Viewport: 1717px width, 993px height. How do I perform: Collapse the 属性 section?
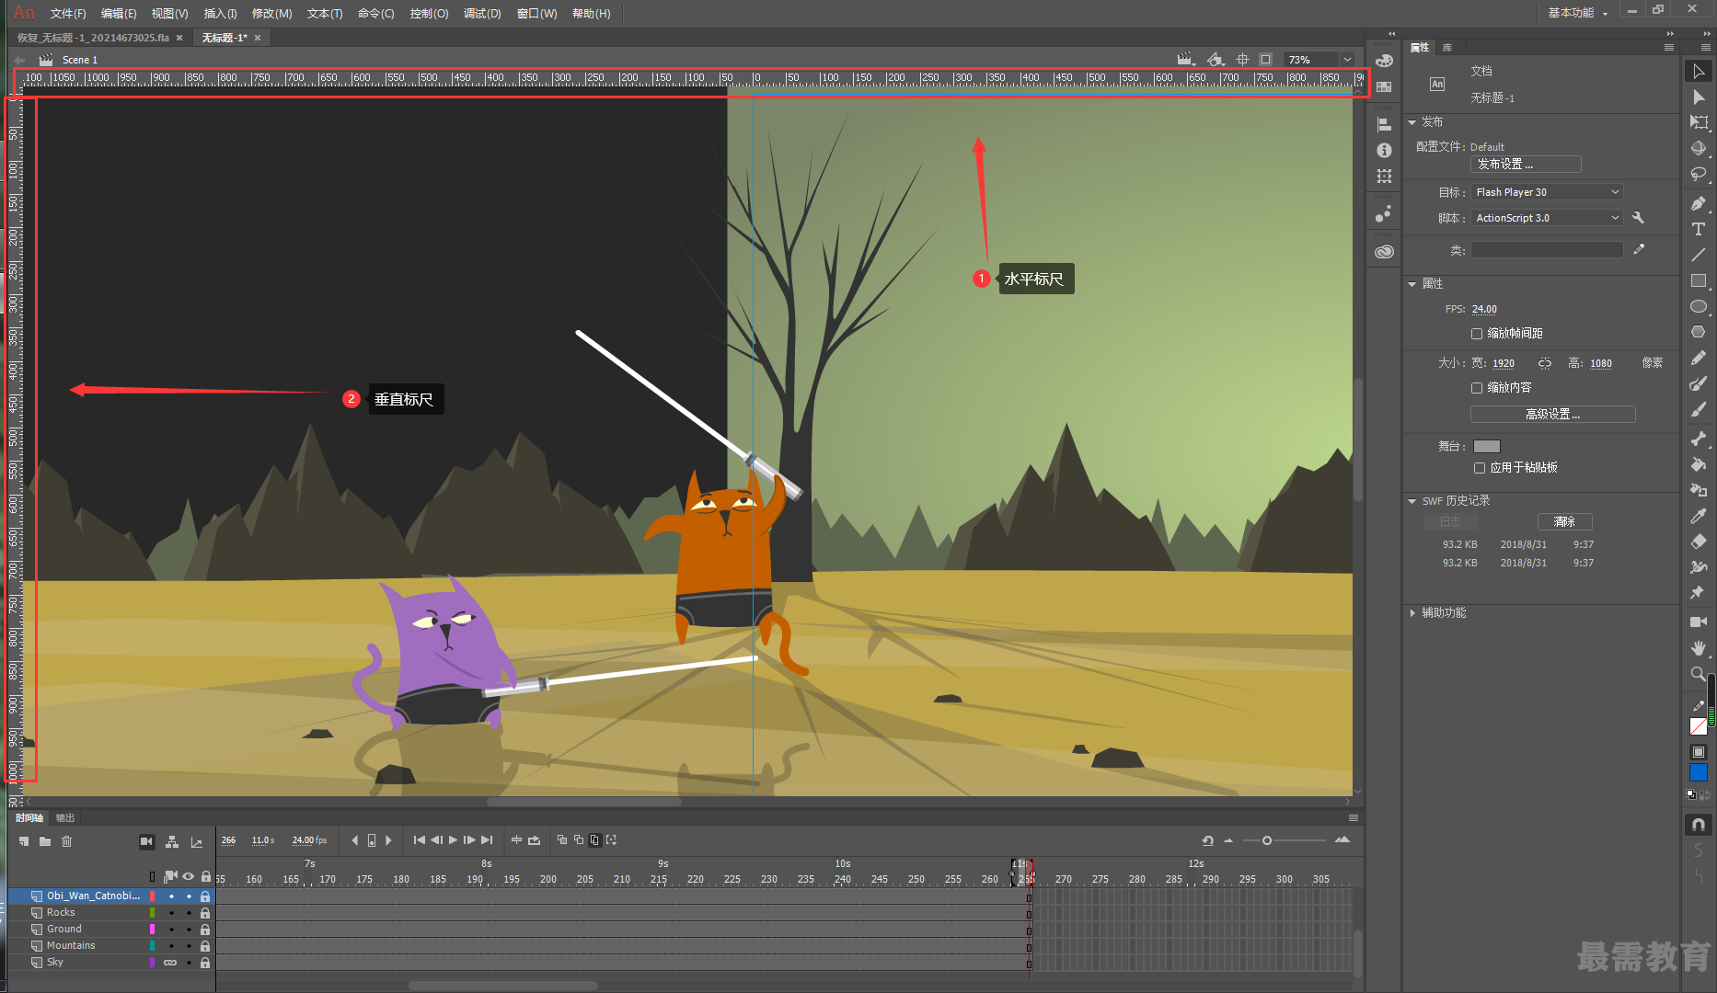(x=1412, y=284)
